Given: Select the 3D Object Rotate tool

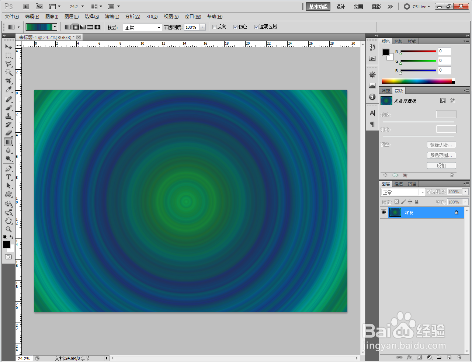Looking at the screenshot, I should [8, 204].
